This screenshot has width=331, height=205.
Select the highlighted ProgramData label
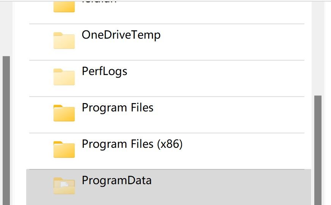tap(117, 180)
